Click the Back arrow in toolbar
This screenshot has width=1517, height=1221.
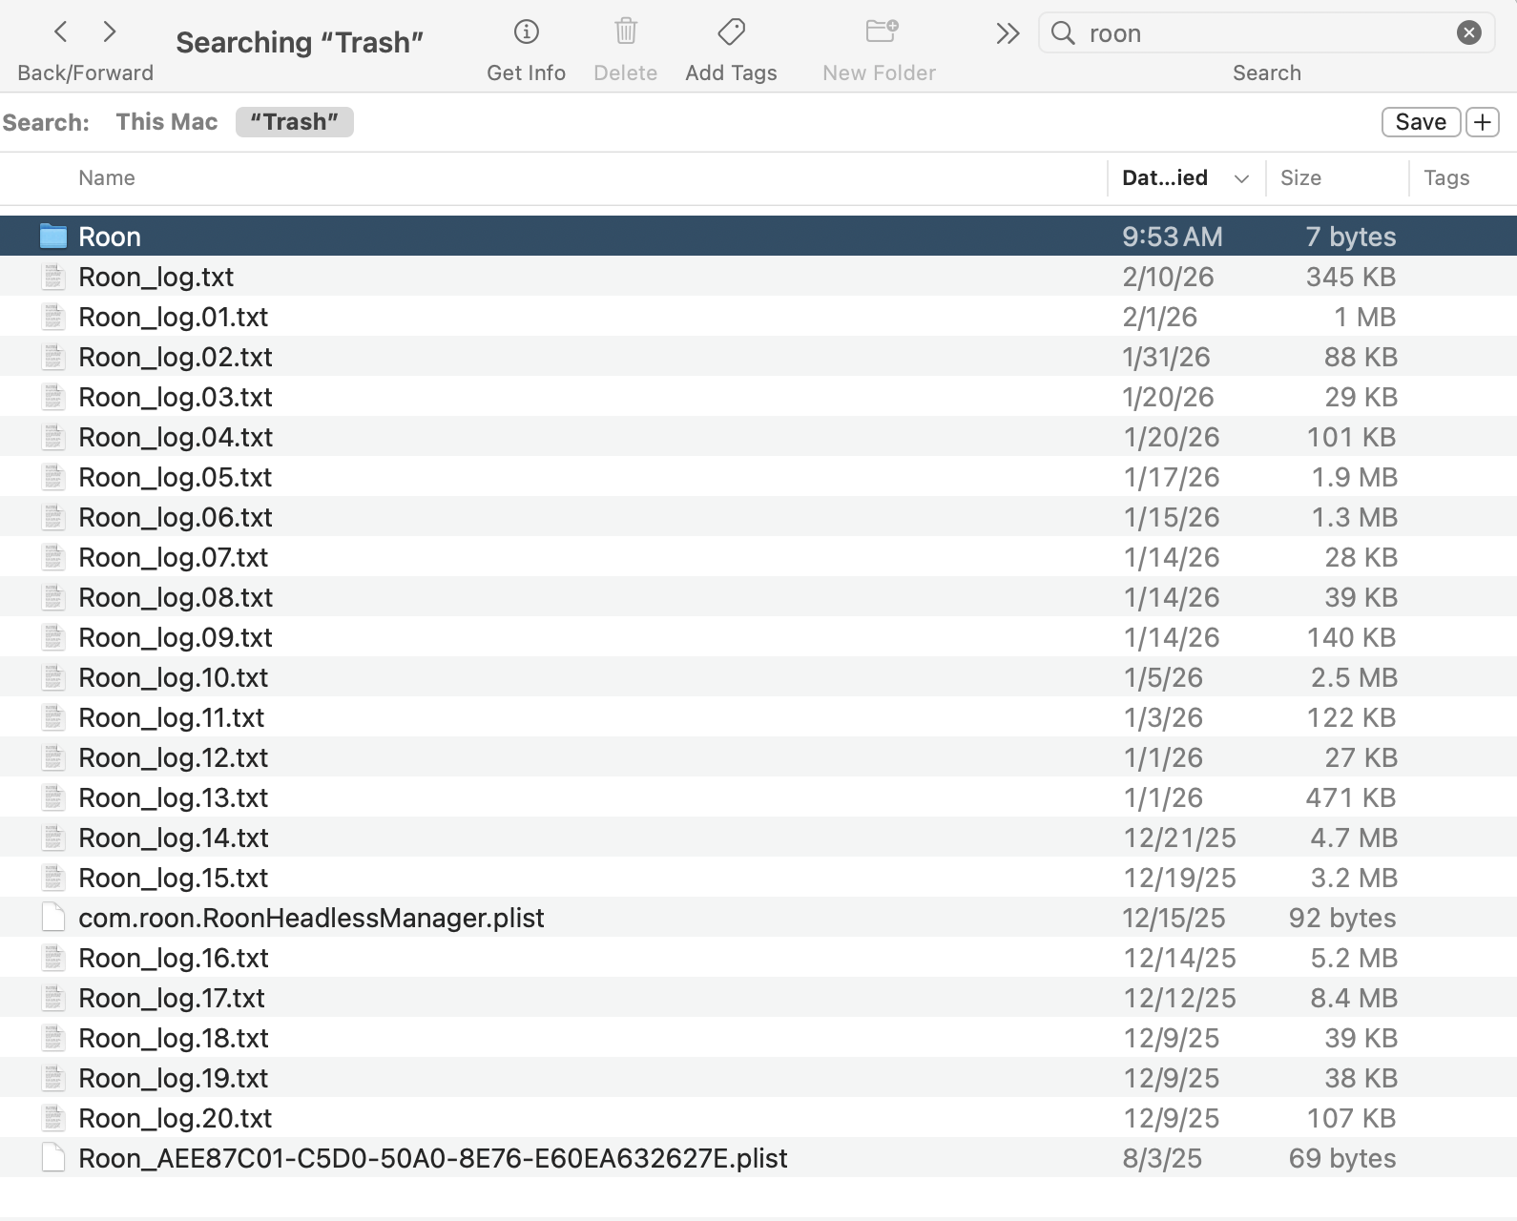(x=61, y=32)
